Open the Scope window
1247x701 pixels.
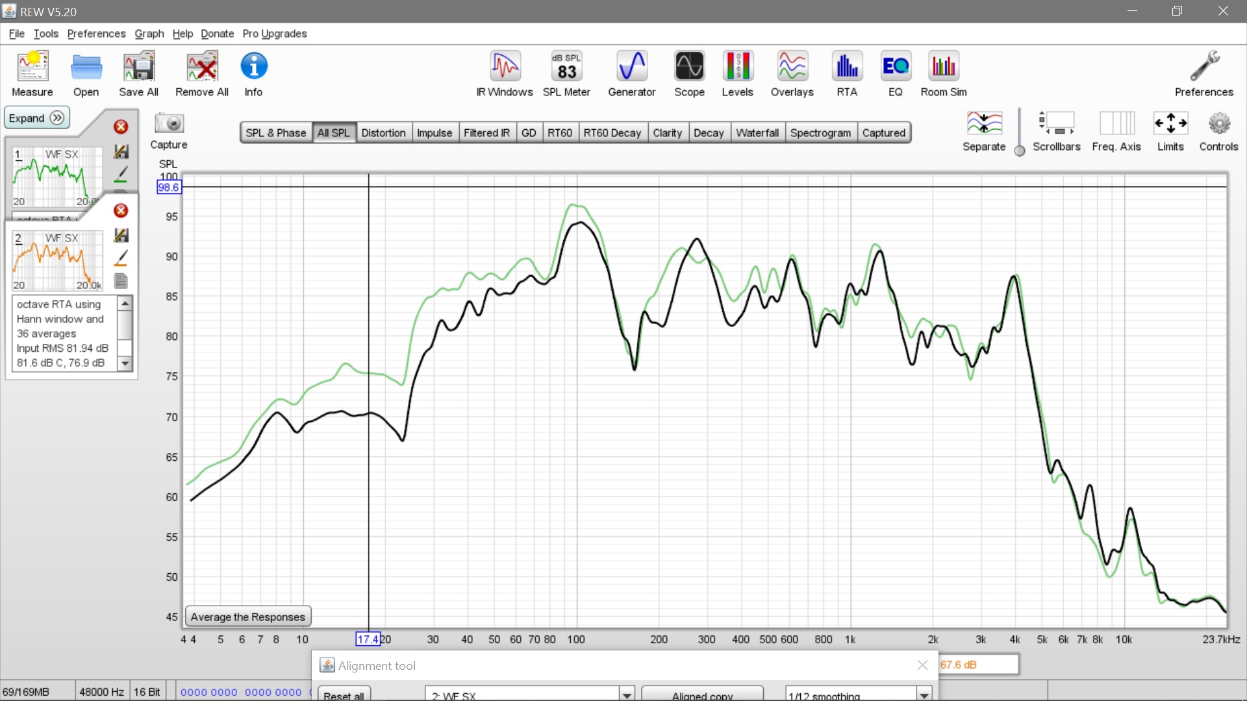click(x=689, y=74)
